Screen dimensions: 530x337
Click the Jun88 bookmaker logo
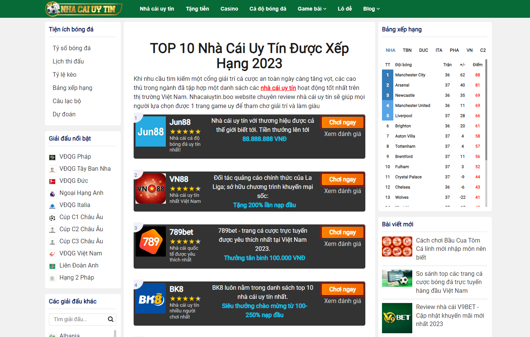(151, 131)
